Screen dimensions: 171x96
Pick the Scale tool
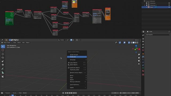pos(3,61)
